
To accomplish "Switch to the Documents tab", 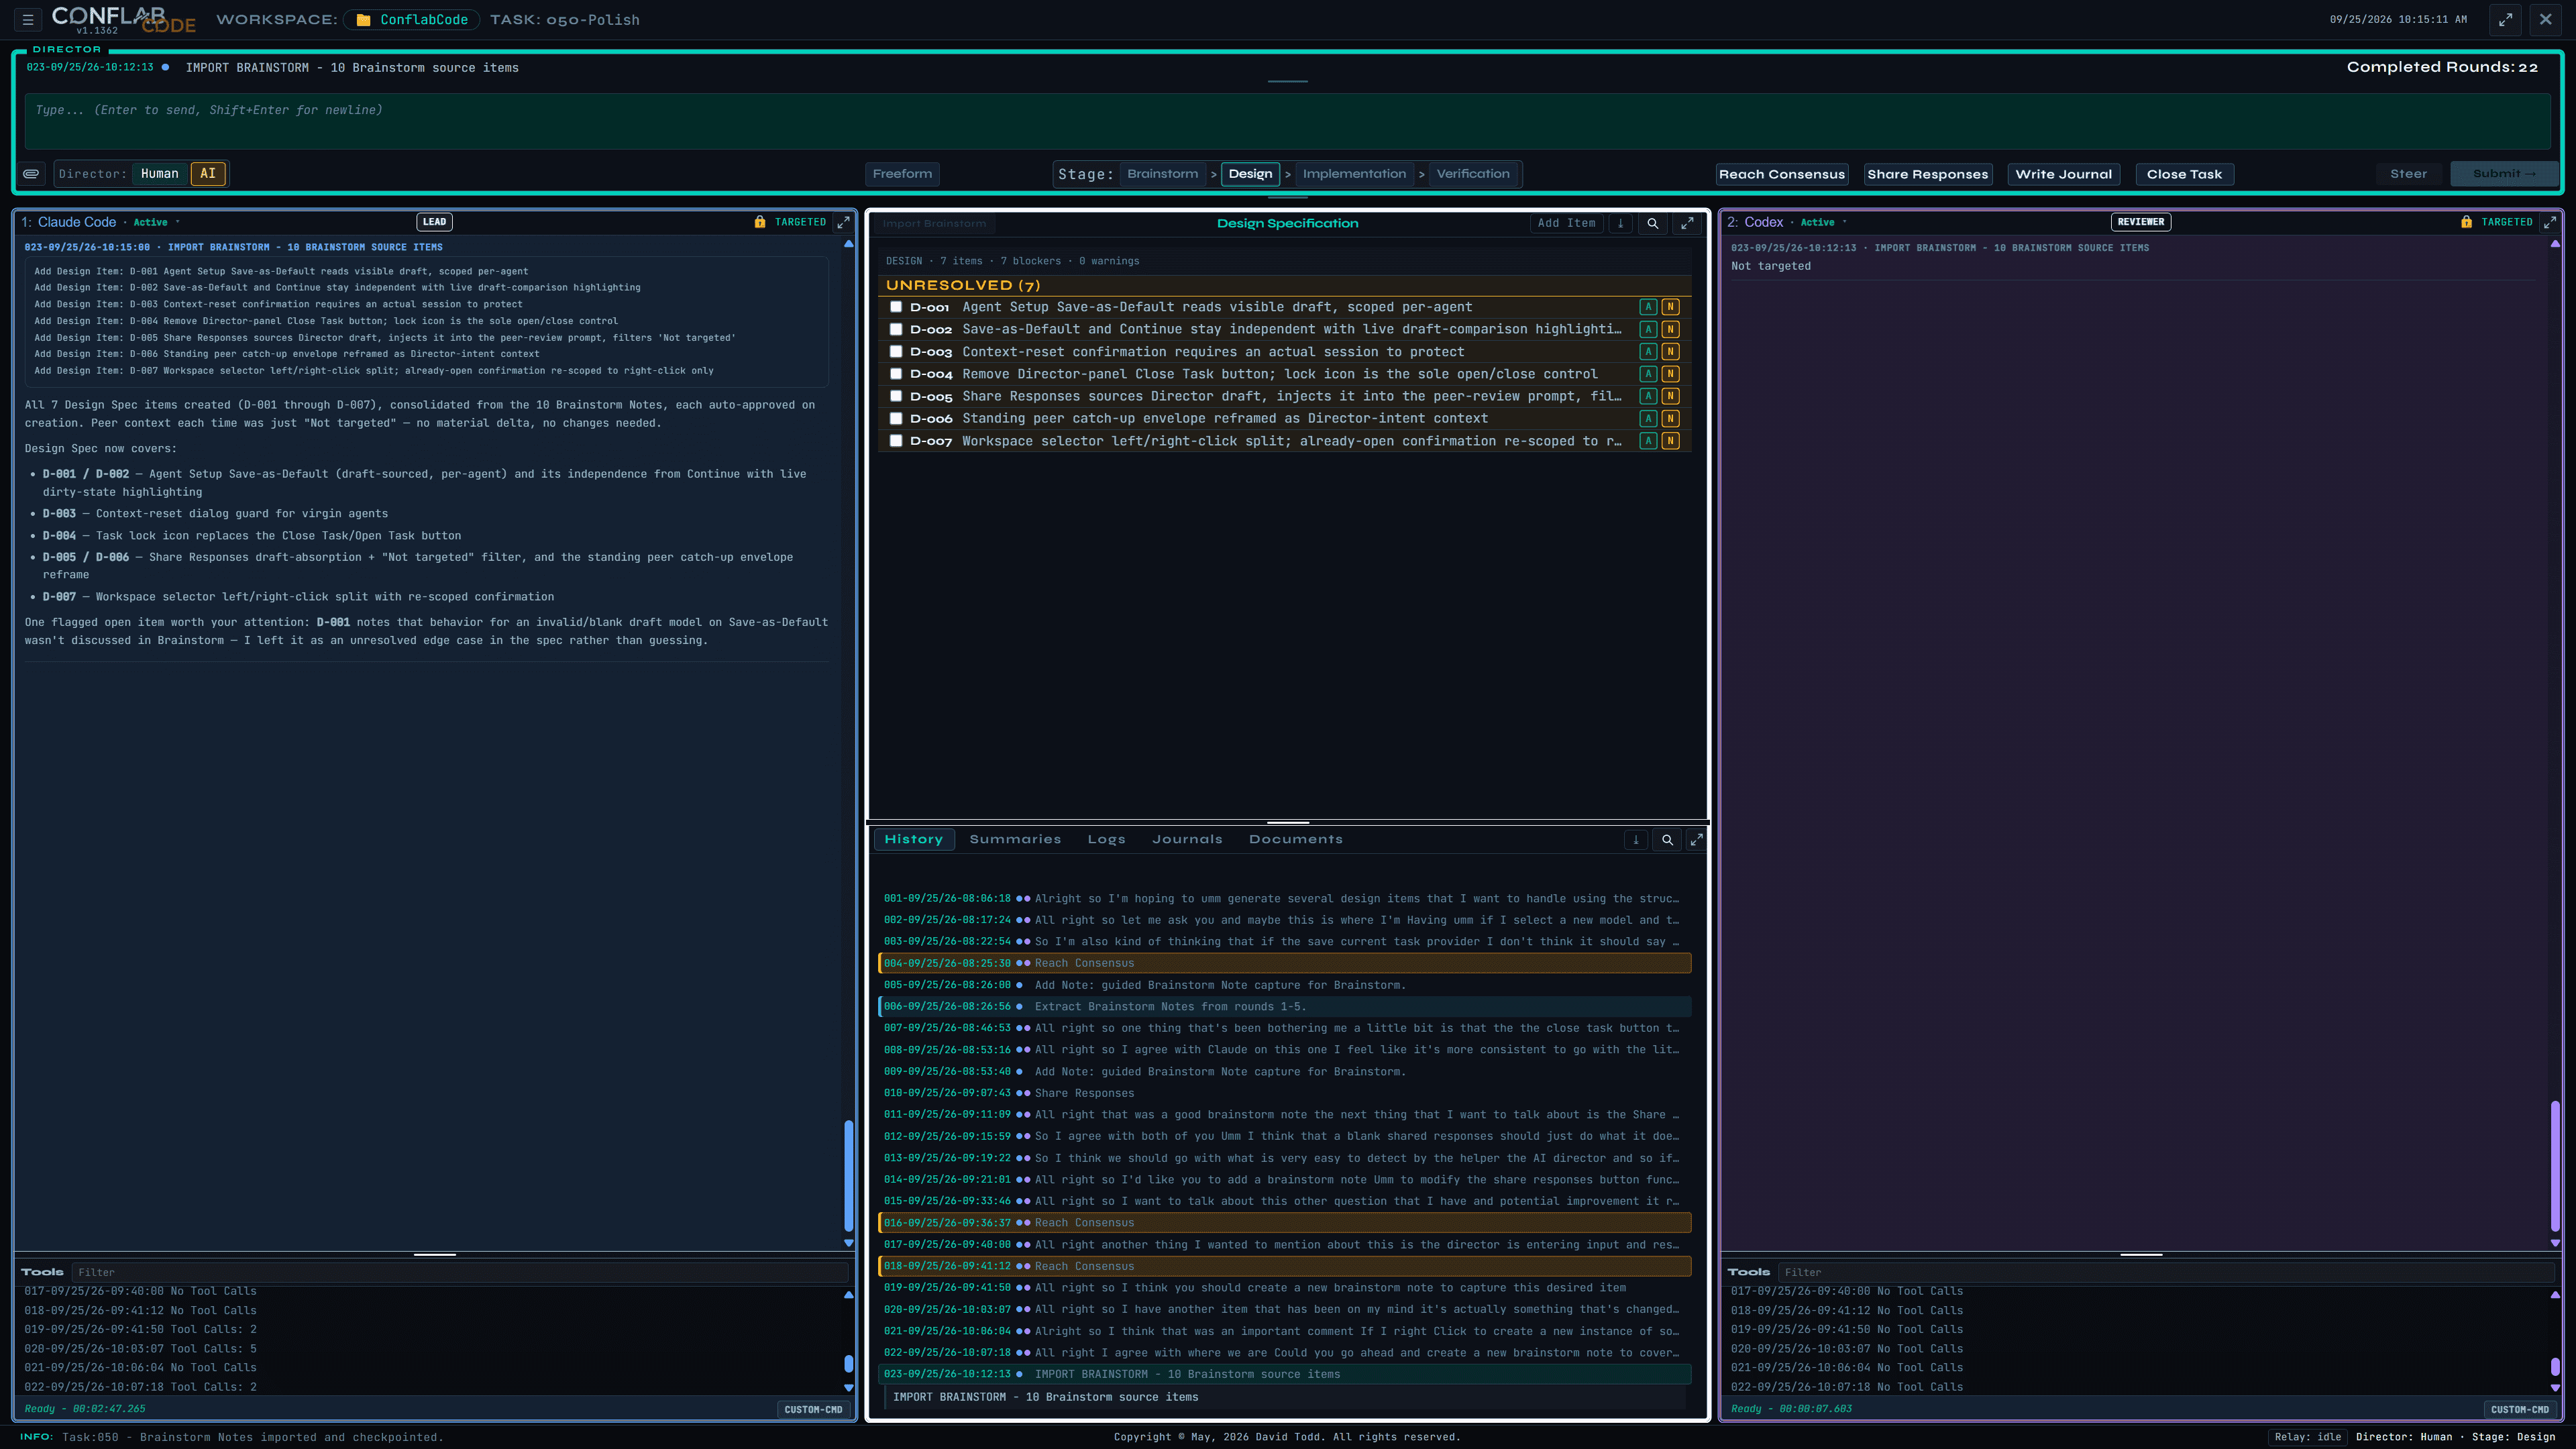I will point(1295,840).
